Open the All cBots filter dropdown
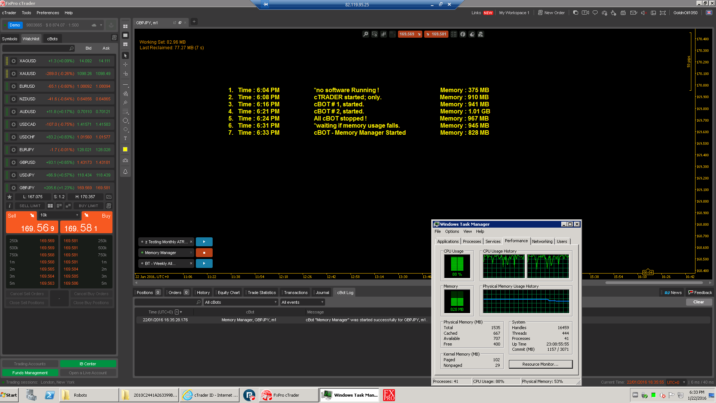The width and height of the screenshot is (716, 403). [x=241, y=303]
